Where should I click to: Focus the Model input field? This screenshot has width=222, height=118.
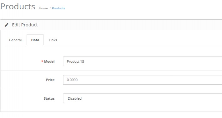coord(143,61)
